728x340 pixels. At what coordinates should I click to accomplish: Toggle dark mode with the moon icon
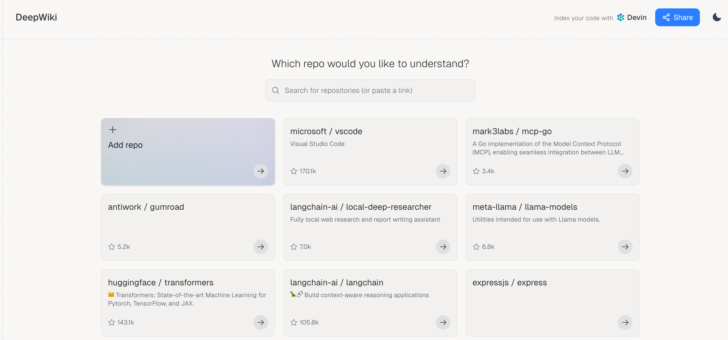[x=717, y=17]
